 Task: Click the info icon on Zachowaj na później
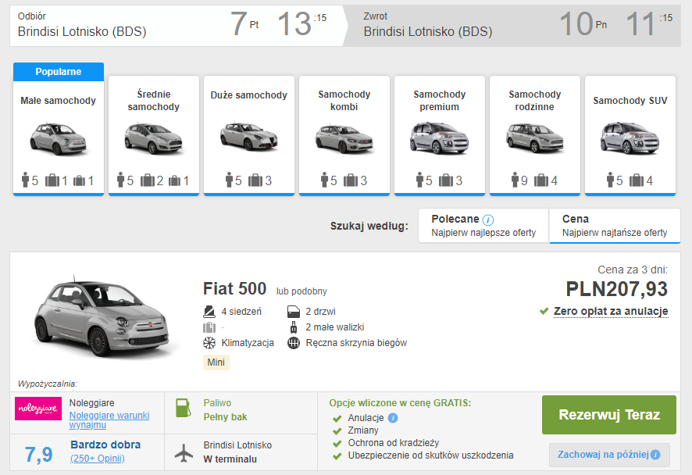pos(655,455)
